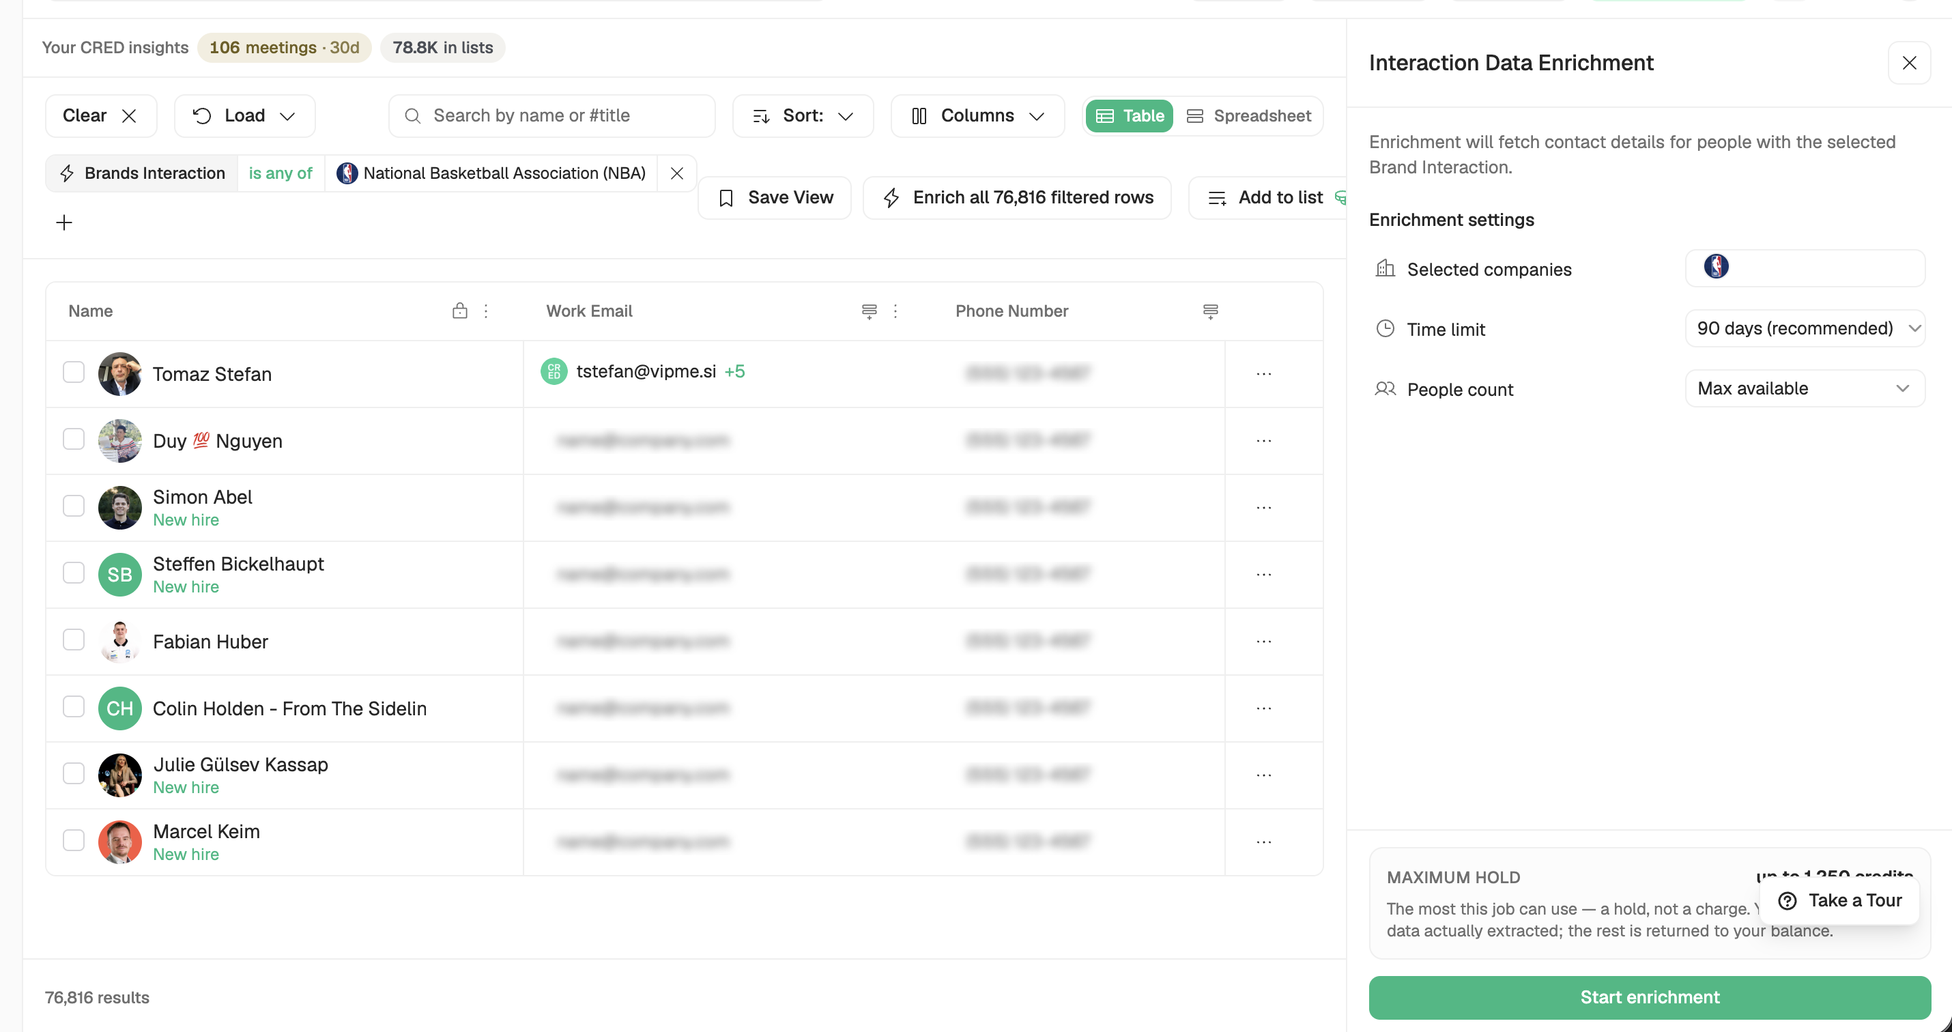Click the 106 meetings 30d insight badge
1952x1032 pixels.
284,48
